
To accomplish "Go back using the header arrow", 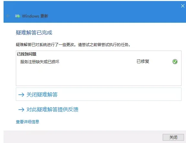I will [8, 16].
